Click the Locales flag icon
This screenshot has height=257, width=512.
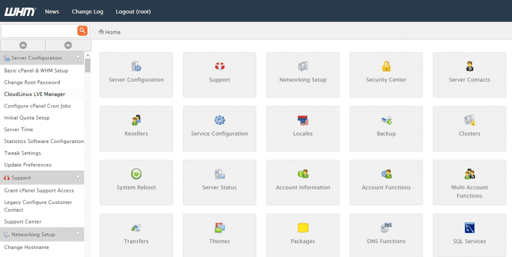point(302,120)
